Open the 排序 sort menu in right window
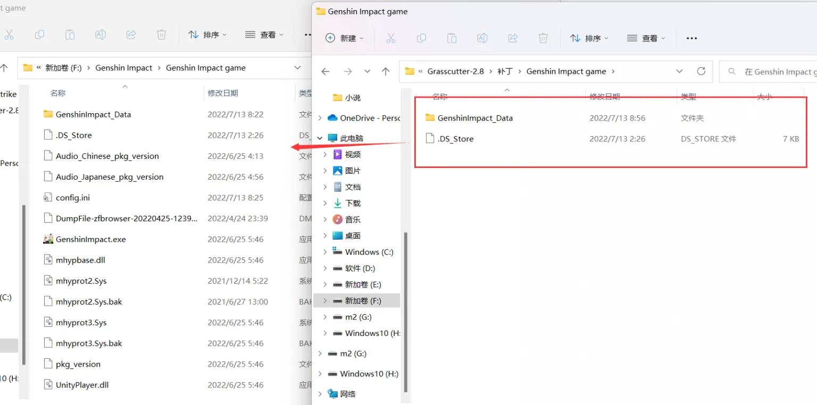 click(x=589, y=38)
